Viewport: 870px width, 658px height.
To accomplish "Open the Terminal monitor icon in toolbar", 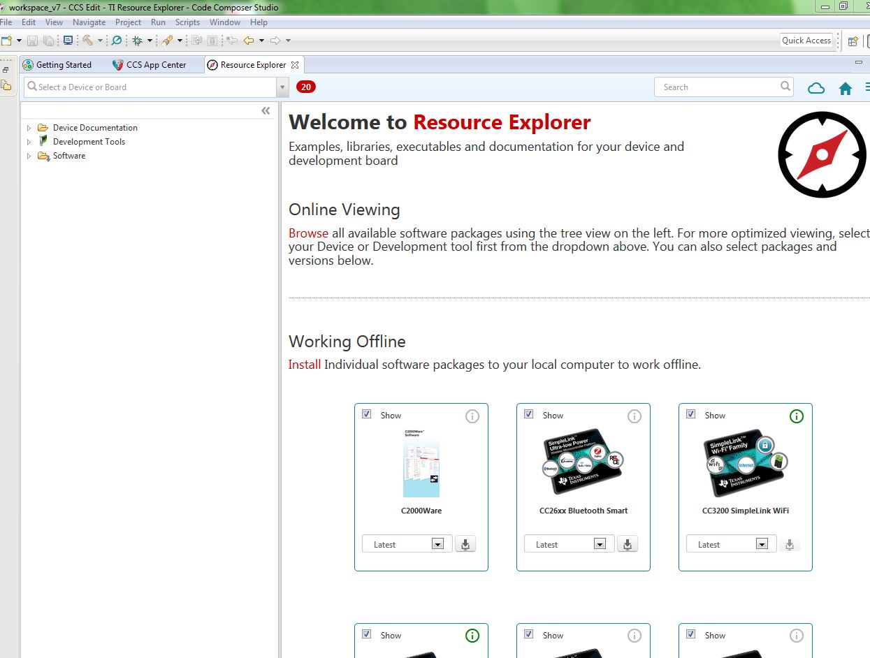I will [x=68, y=41].
